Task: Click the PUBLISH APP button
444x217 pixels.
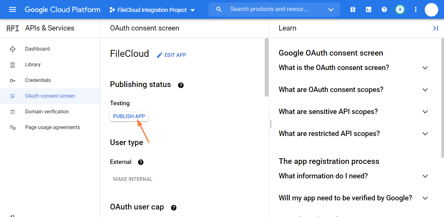Action: (x=129, y=116)
